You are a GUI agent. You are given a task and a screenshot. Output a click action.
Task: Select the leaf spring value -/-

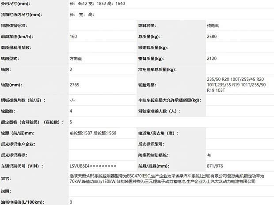(72, 100)
